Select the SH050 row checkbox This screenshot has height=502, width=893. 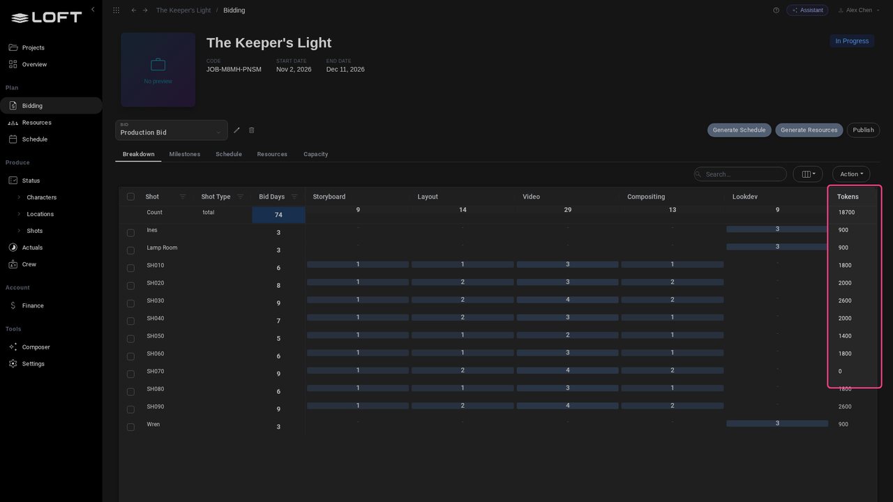(130, 339)
